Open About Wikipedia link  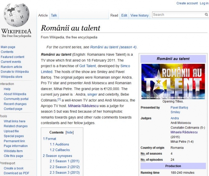pos(15,94)
